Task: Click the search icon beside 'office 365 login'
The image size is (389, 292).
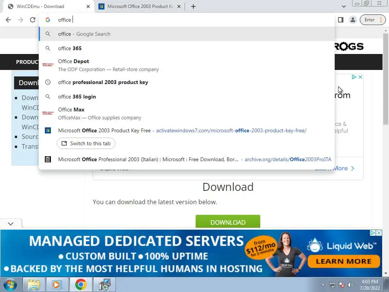Action: (48, 97)
